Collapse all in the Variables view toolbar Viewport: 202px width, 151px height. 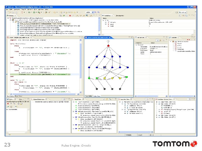186,16
